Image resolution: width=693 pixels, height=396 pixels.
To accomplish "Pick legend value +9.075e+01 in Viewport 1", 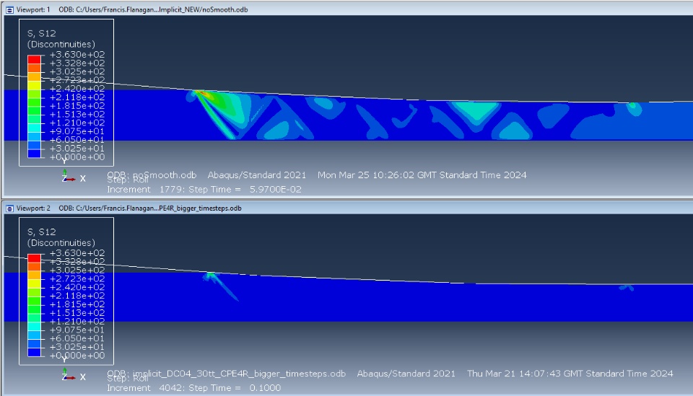I will pyautogui.click(x=77, y=131).
